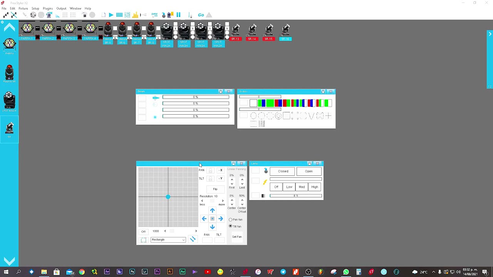The image size is (493, 277).
Task: Select the SR-13 moving head fixture
Action: 235,32
